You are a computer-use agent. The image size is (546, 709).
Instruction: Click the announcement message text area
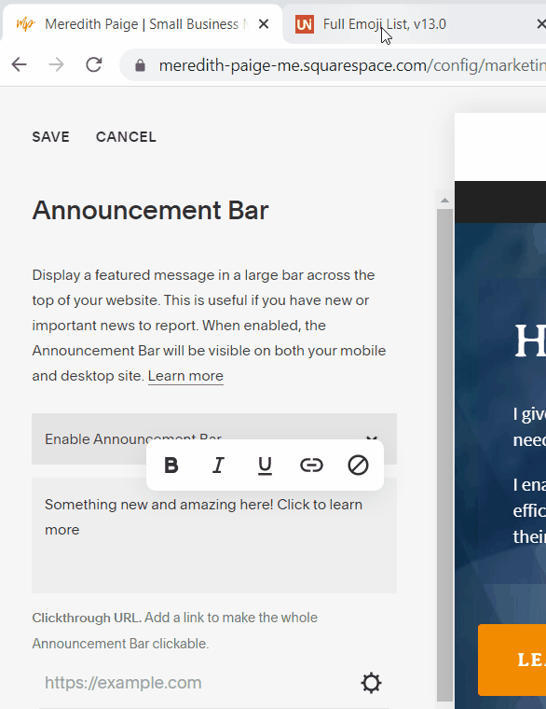(x=214, y=535)
